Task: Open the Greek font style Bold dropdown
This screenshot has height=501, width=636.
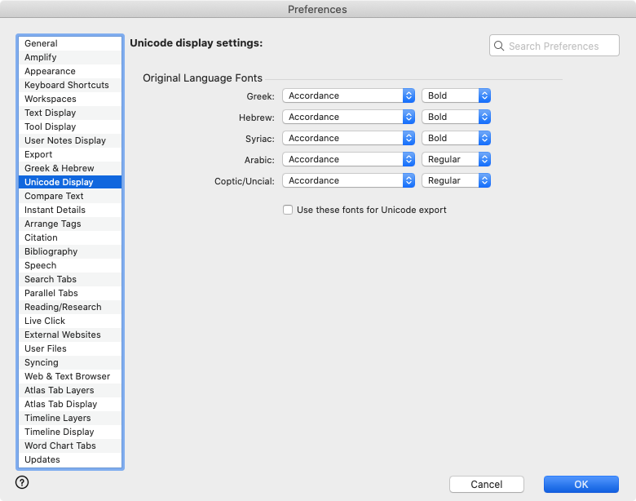Action: [x=456, y=95]
